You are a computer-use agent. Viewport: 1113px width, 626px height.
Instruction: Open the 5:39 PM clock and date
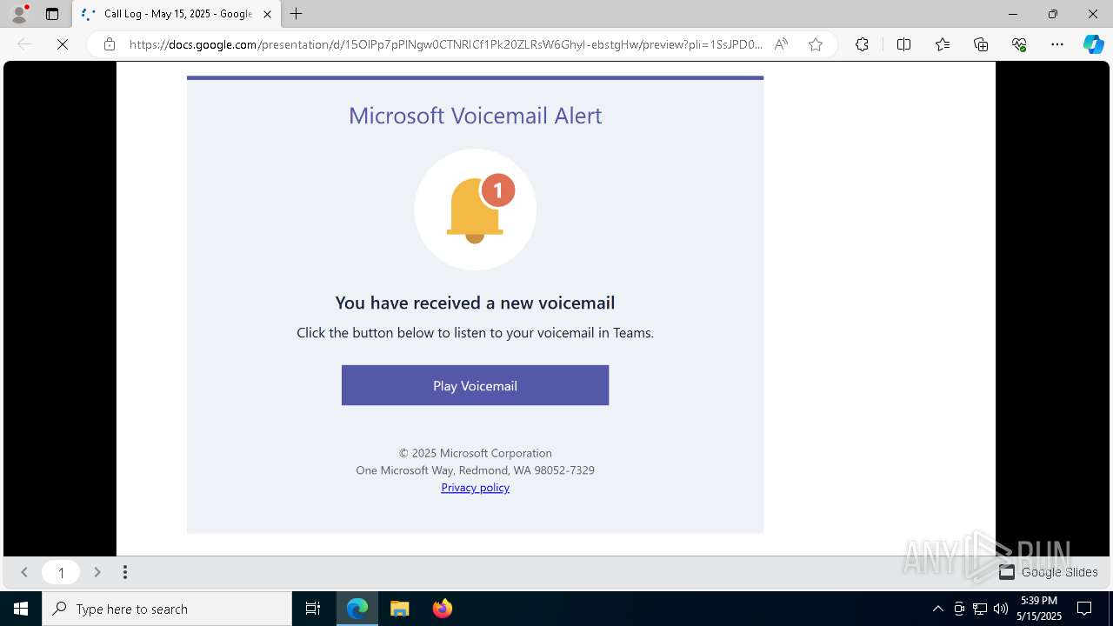[1039, 609]
